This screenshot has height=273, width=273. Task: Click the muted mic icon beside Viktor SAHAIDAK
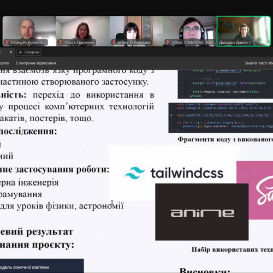coord(168,43)
